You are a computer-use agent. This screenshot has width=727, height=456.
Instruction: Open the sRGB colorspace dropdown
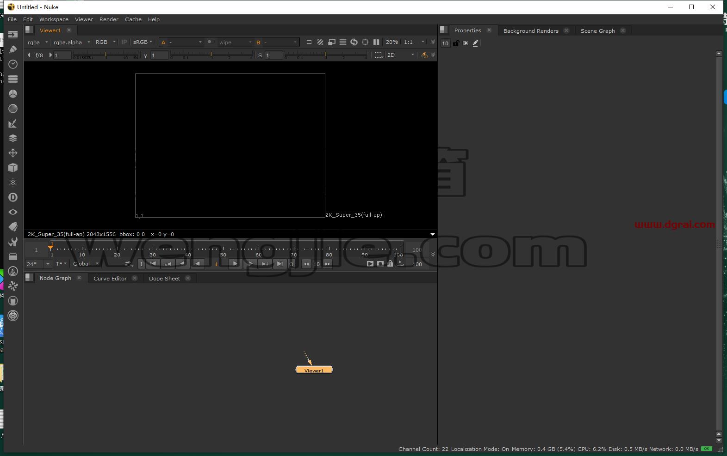tap(143, 42)
